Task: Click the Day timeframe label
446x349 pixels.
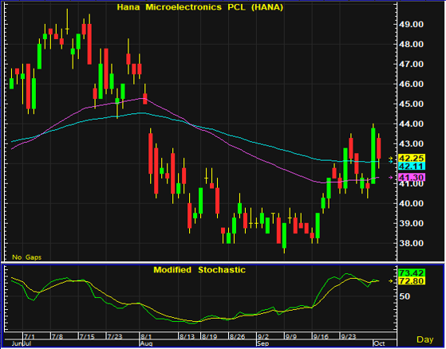Action: (425, 339)
